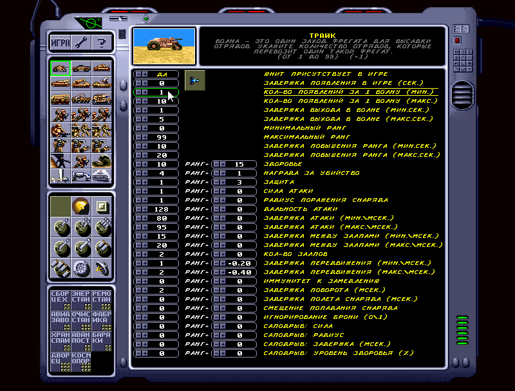Open the АВИА ЗАВО building settings
Screen dimensions: 515x391
[61, 320]
